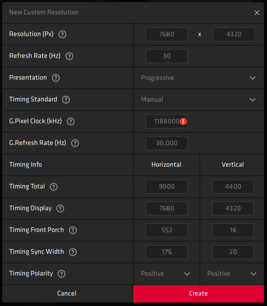Click the Timing Standard help icon
This screenshot has width=267, height=306.
tap(66, 100)
